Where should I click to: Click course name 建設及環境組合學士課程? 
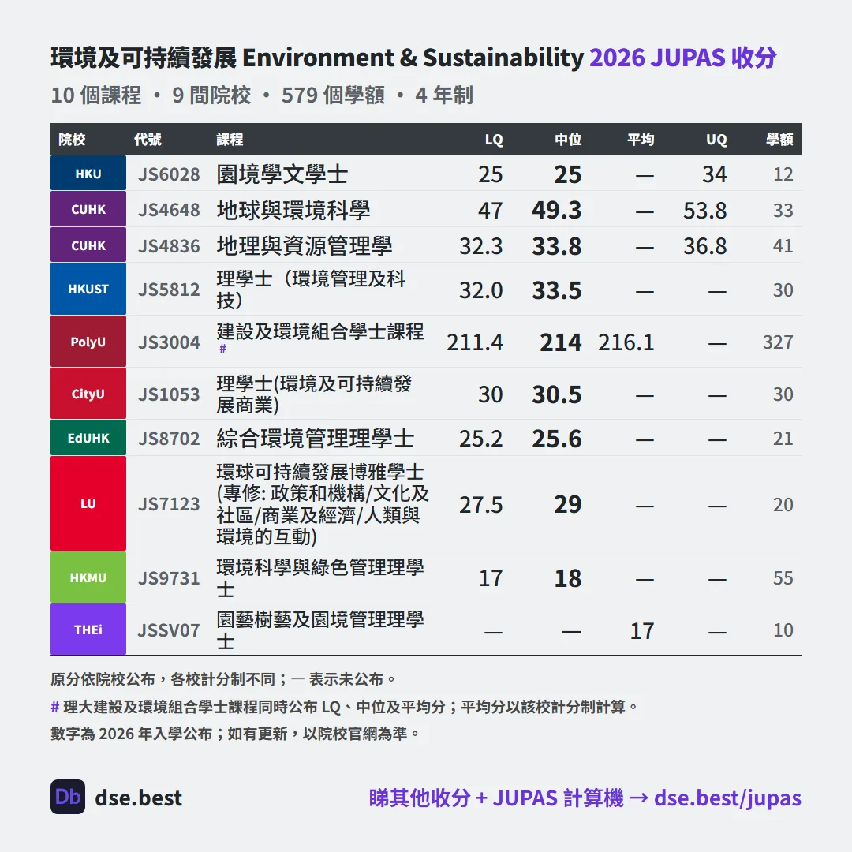[320, 331]
